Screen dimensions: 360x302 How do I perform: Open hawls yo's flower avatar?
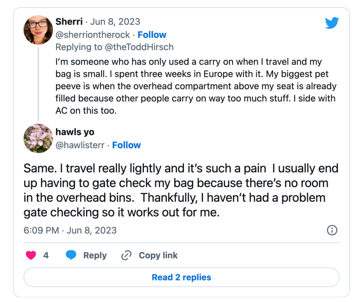[38, 138]
